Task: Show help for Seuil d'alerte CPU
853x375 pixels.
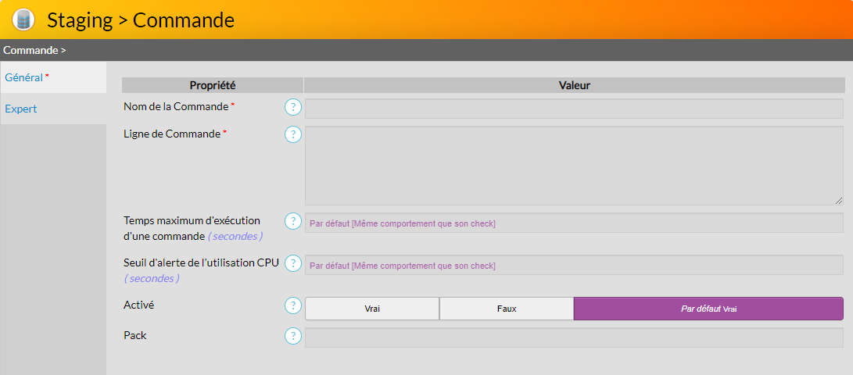Action: [292, 263]
